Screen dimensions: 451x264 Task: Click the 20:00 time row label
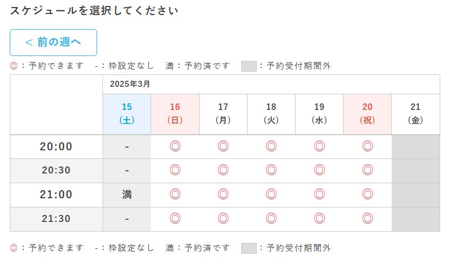tap(56, 147)
